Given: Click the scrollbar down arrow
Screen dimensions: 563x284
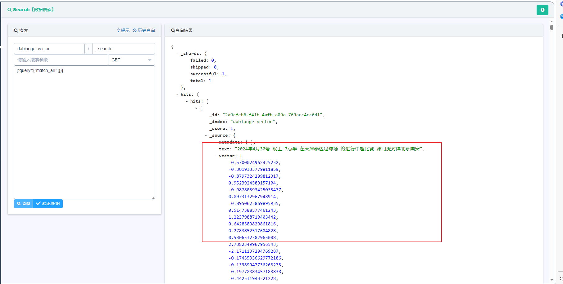Looking at the screenshot, I should click(552, 280).
